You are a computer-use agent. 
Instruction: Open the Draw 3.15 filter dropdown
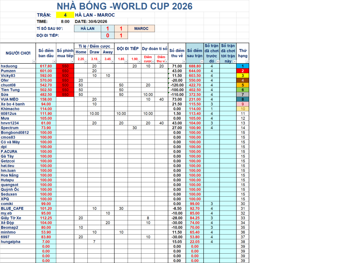(x=99, y=62)
